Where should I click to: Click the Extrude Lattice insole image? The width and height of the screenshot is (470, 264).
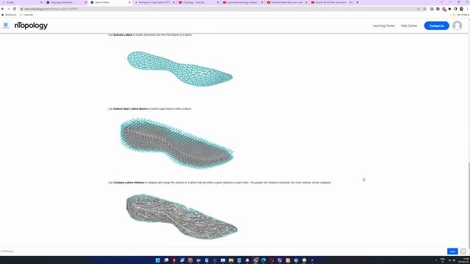pos(180,69)
